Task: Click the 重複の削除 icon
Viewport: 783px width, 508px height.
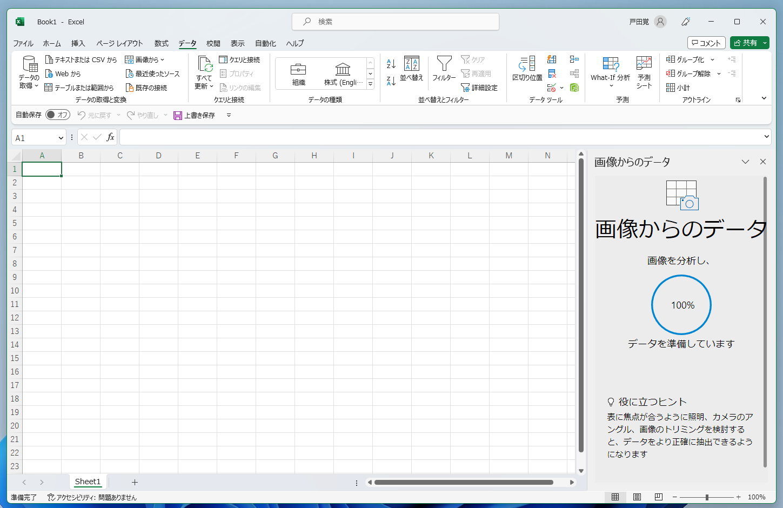Action: (552, 73)
